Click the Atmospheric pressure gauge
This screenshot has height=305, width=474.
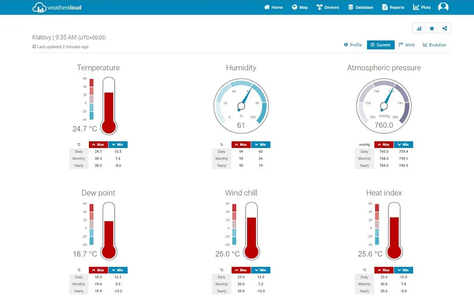pyautogui.click(x=384, y=106)
